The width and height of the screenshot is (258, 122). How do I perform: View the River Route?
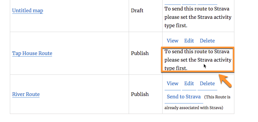pyautogui.click(x=172, y=83)
